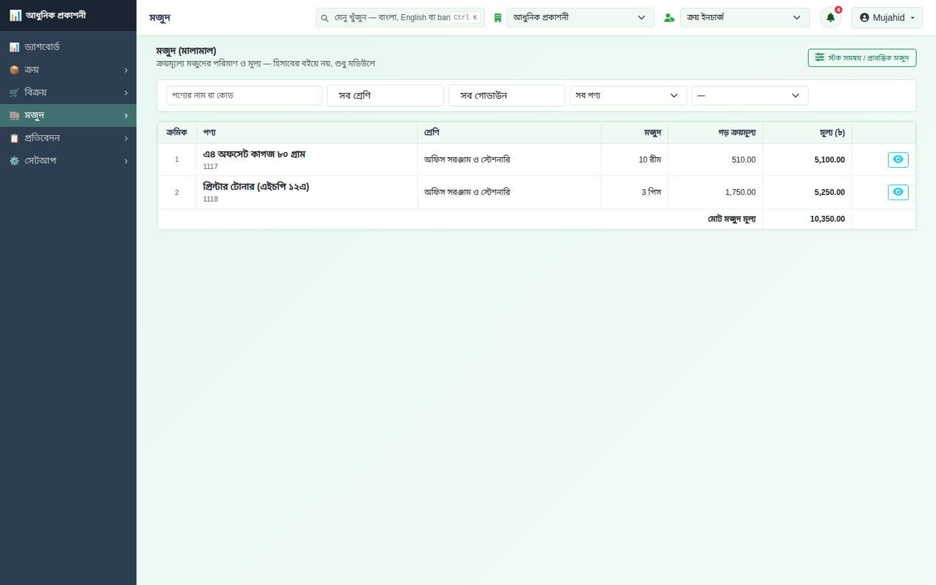Click the আধুনিক প্রকাশনী logo icon in sidebar

pos(16,15)
